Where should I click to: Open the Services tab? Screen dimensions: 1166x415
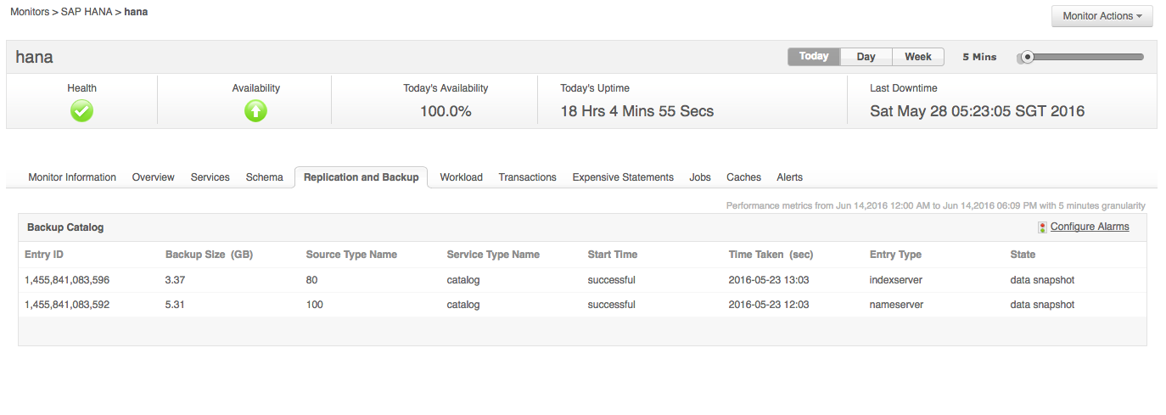(210, 177)
